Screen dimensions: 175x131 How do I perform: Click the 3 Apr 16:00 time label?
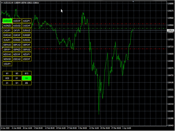[127, 128]
